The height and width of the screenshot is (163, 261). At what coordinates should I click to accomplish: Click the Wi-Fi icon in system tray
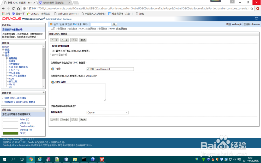coord(203,159)
